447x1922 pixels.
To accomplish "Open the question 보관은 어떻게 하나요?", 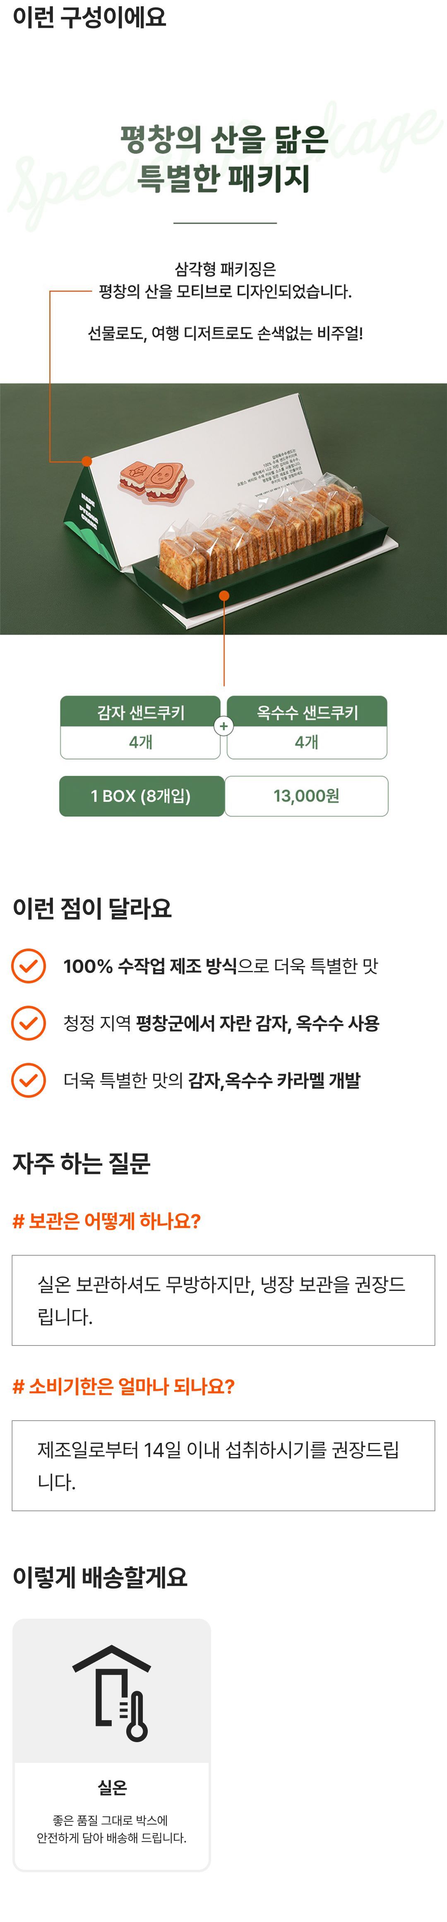I will [x=106, y=1221].
